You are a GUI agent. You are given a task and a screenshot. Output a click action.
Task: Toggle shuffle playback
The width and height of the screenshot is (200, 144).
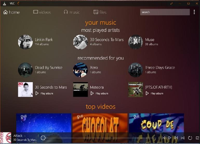point(183,138)
